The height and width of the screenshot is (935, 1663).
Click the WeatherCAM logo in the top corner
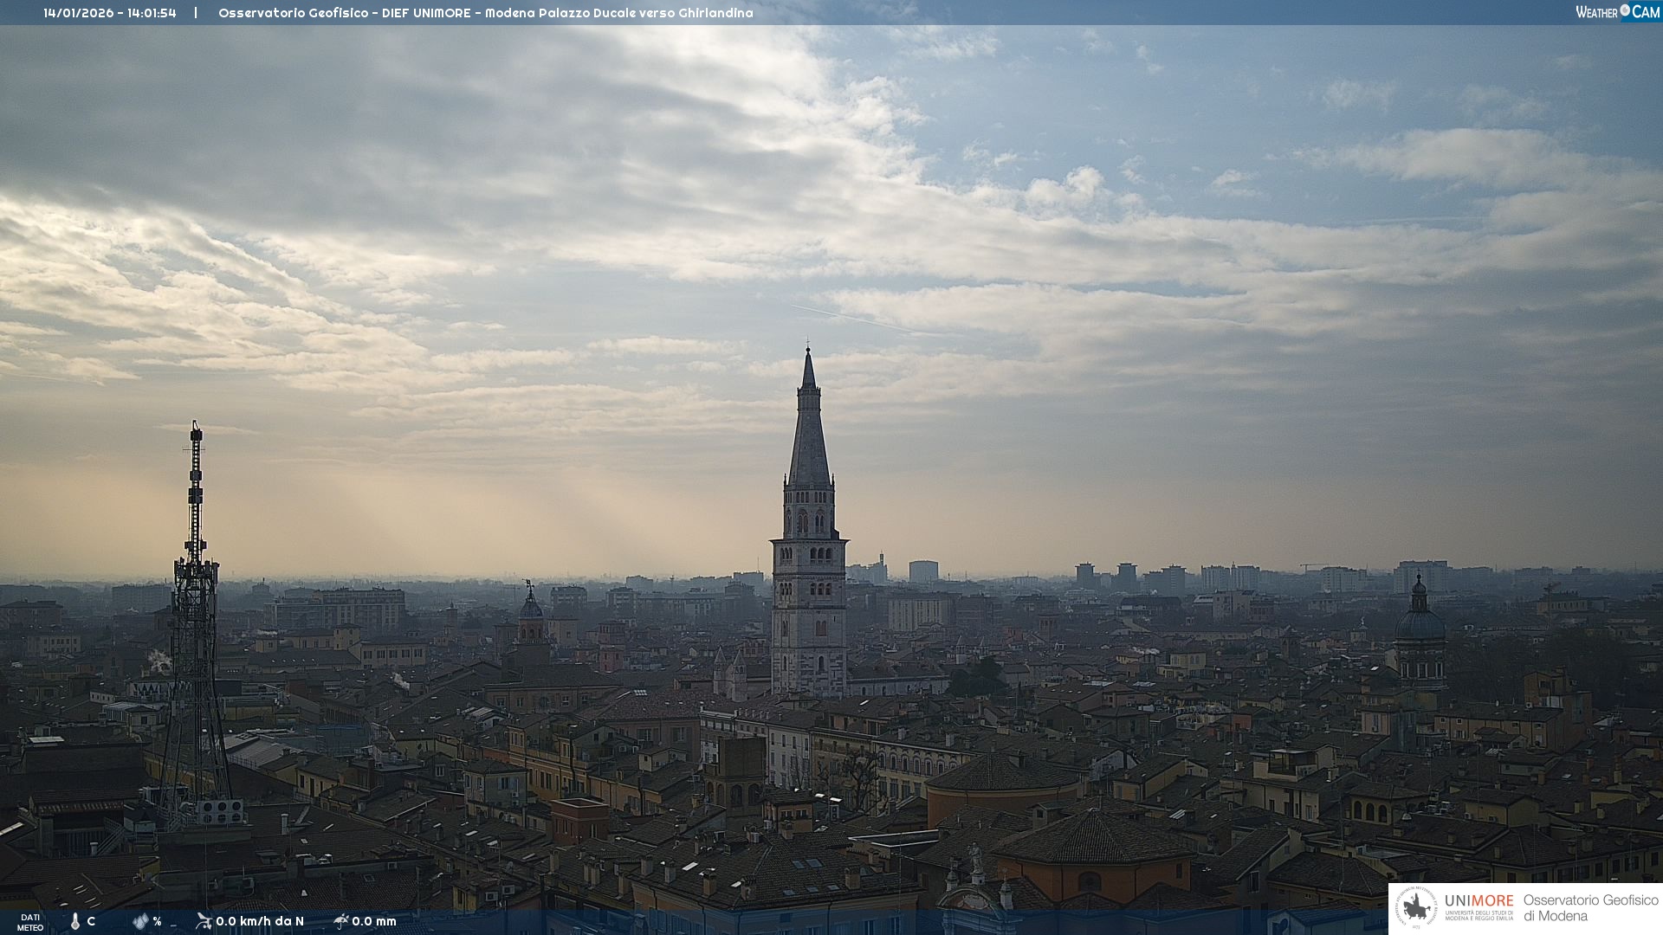(1617, 12)
